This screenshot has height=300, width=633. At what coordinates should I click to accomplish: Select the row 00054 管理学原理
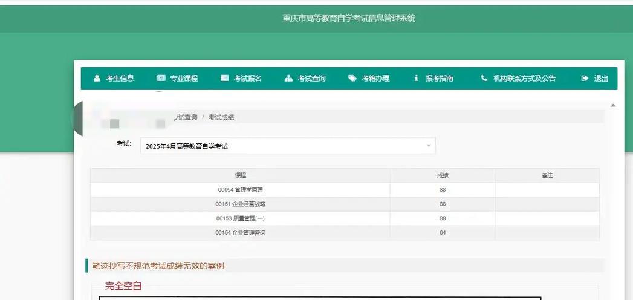[x=345, y=190]
